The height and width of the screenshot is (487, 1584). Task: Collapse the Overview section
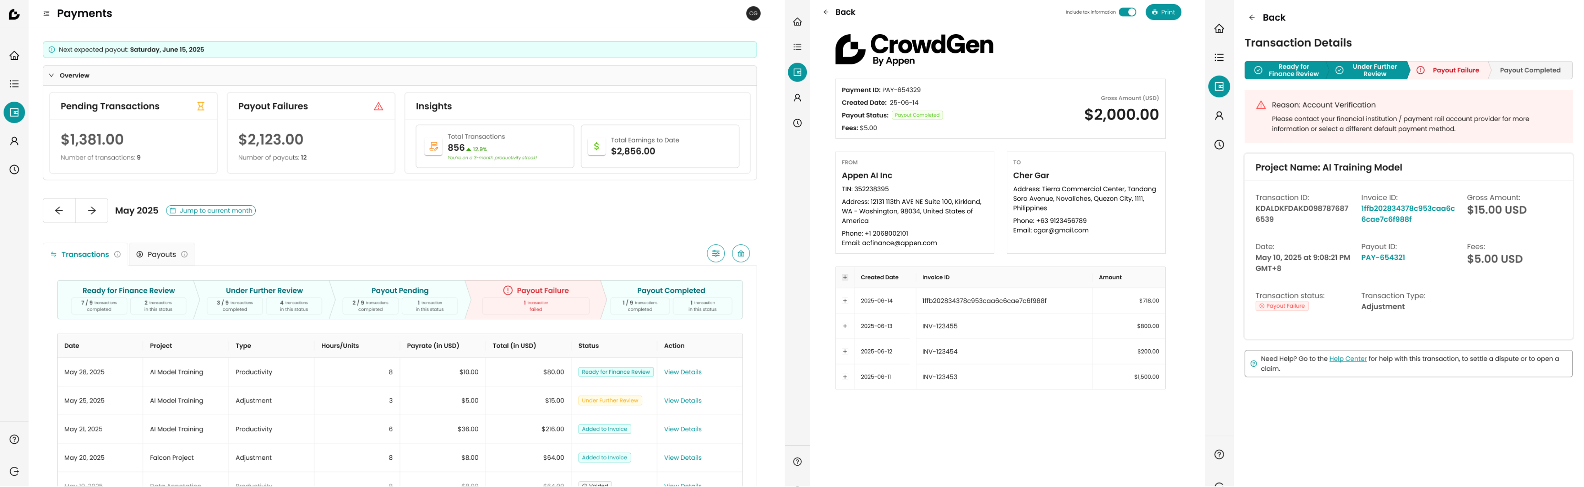pyautogui.click(x=52, y=75)
